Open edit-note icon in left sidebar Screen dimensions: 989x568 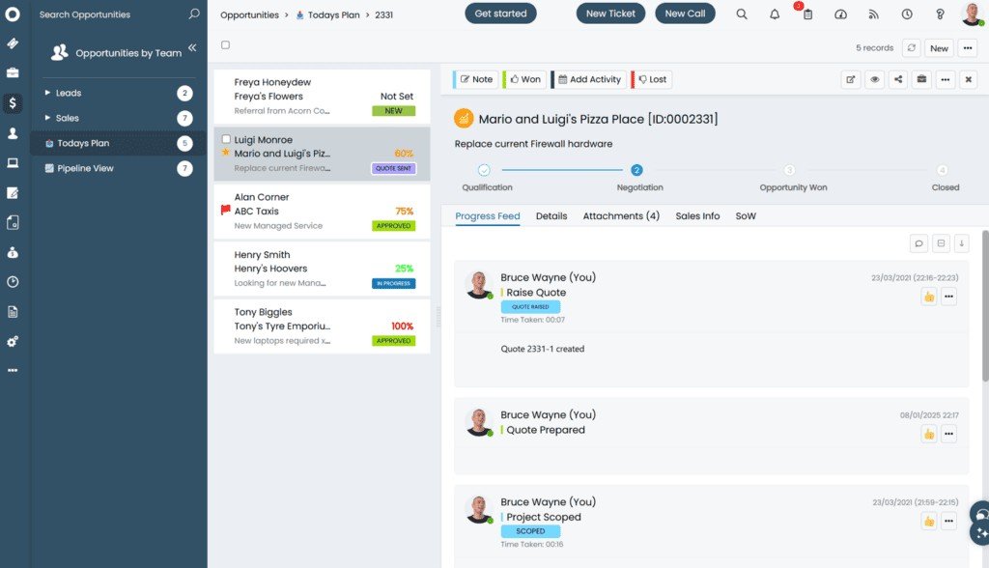(x=12, y=192)
